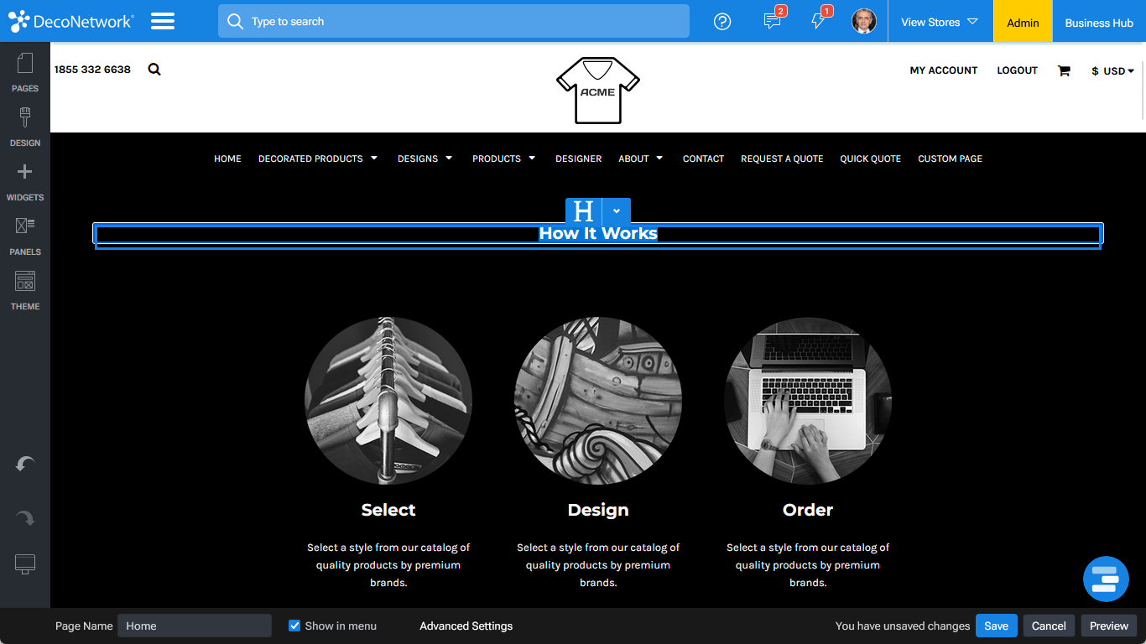The width and height of the screenshot is (1146, 644).
Task: Open the Panels sidebar tool
Action: [25, 235]
